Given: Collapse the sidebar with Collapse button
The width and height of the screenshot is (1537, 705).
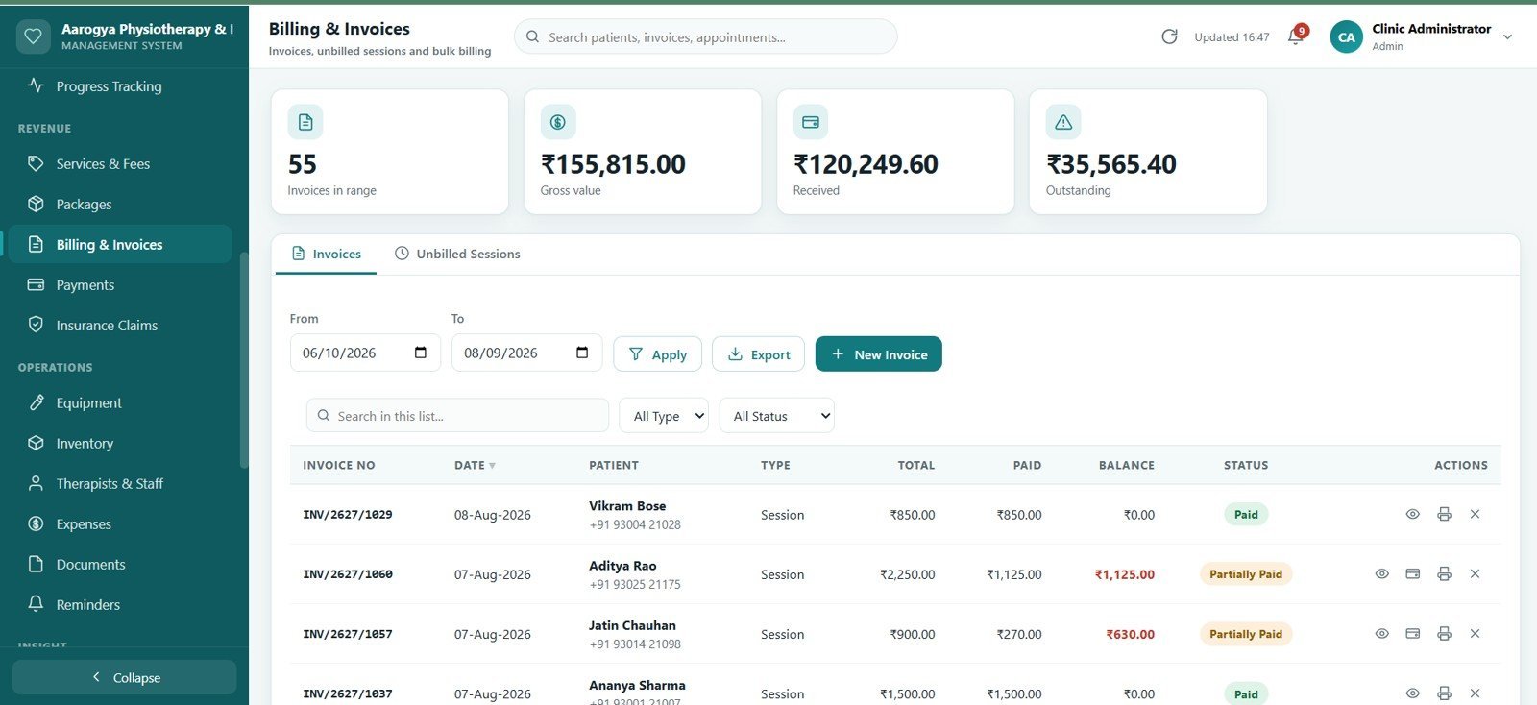Looking at the screenshot, I should (124, 677).
